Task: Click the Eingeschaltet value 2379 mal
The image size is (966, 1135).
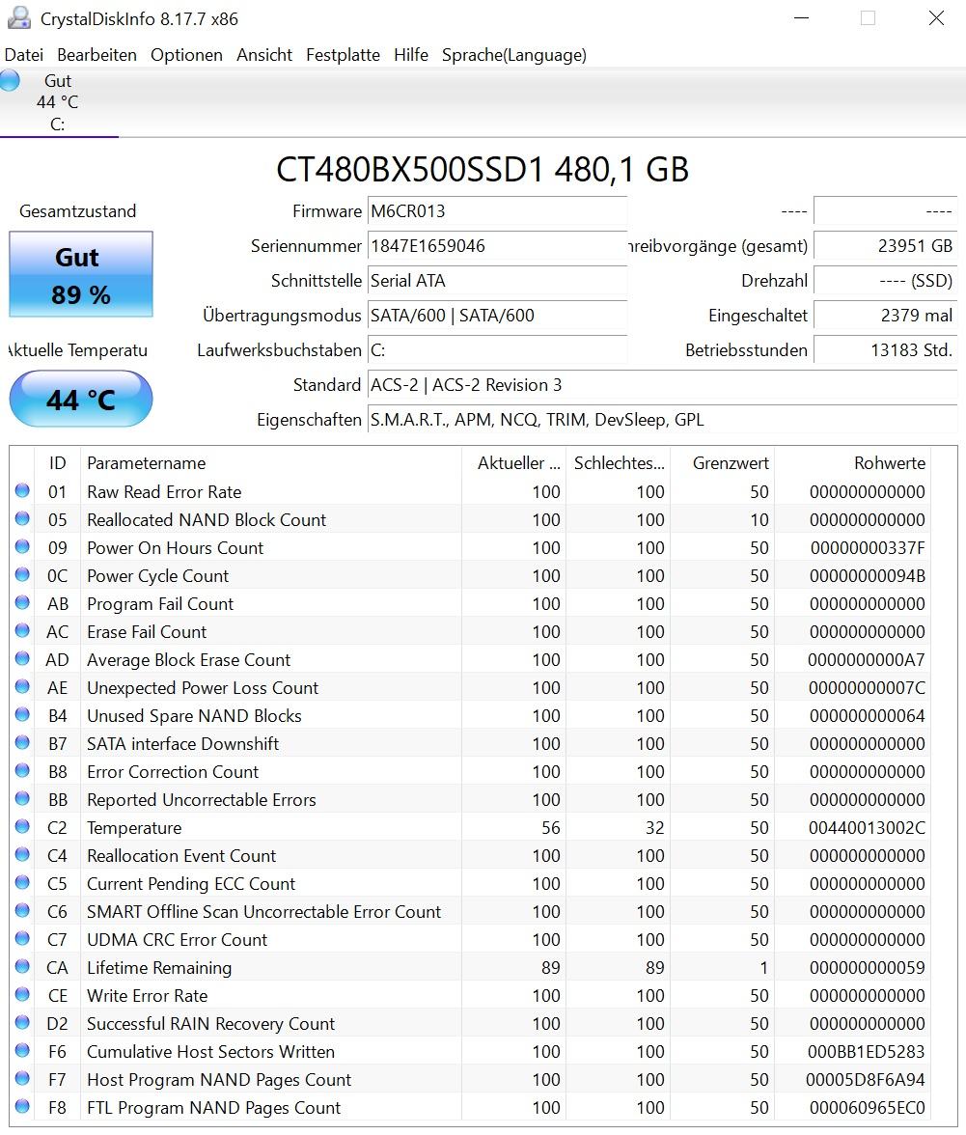Action: 886,316
